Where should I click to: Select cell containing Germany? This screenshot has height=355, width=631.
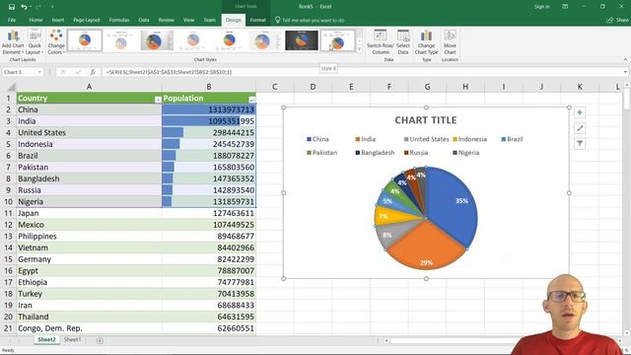click(x=89, y=259)
